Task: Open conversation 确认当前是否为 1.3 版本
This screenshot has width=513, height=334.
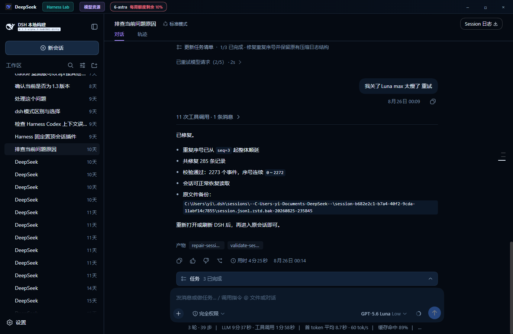Action: pyautogui.click(x=52, y=86)
